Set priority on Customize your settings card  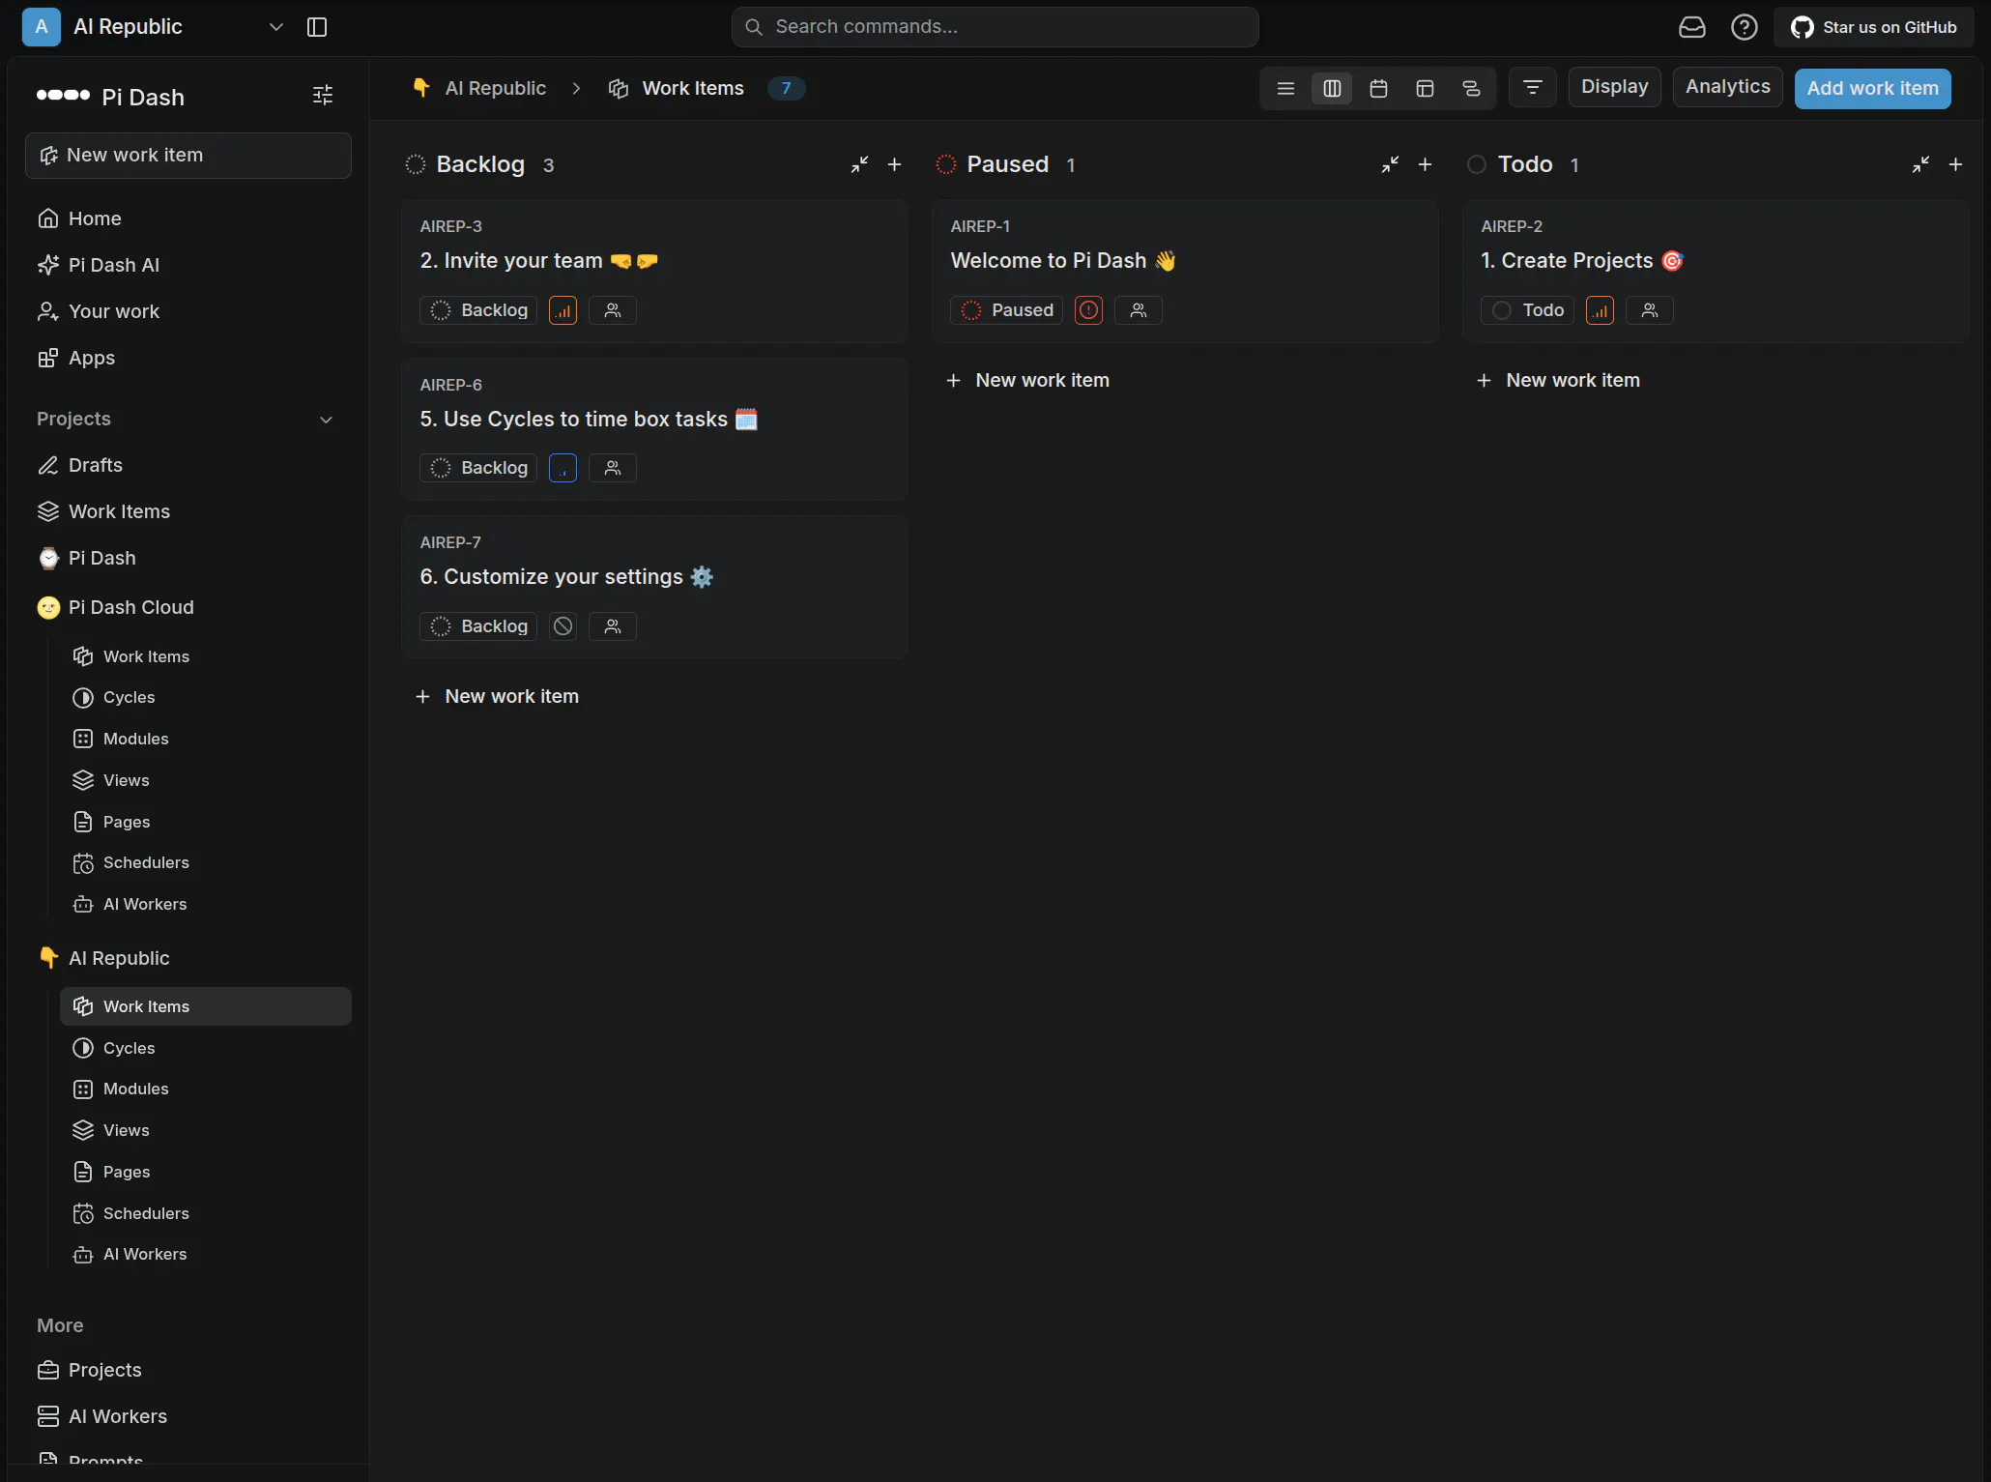(563, 626)
